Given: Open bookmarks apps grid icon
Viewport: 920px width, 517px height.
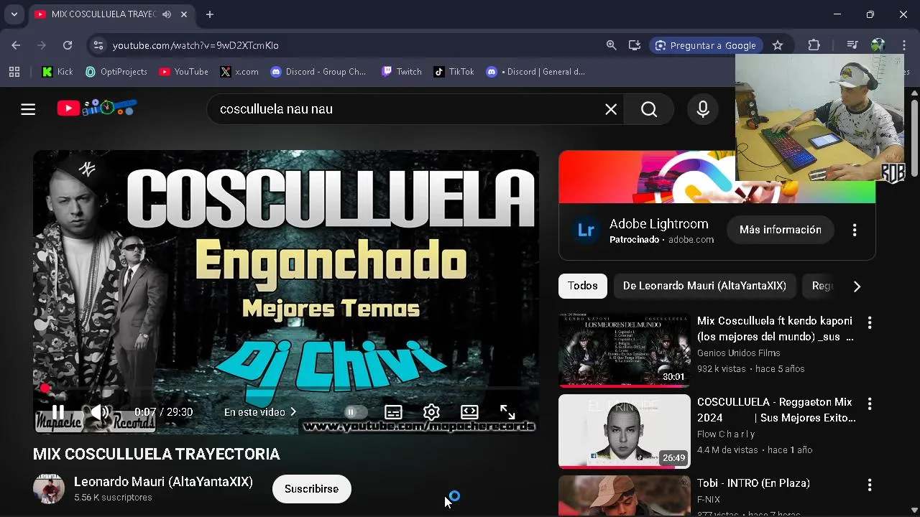Looking at the screenshot, I should (14, 72).
